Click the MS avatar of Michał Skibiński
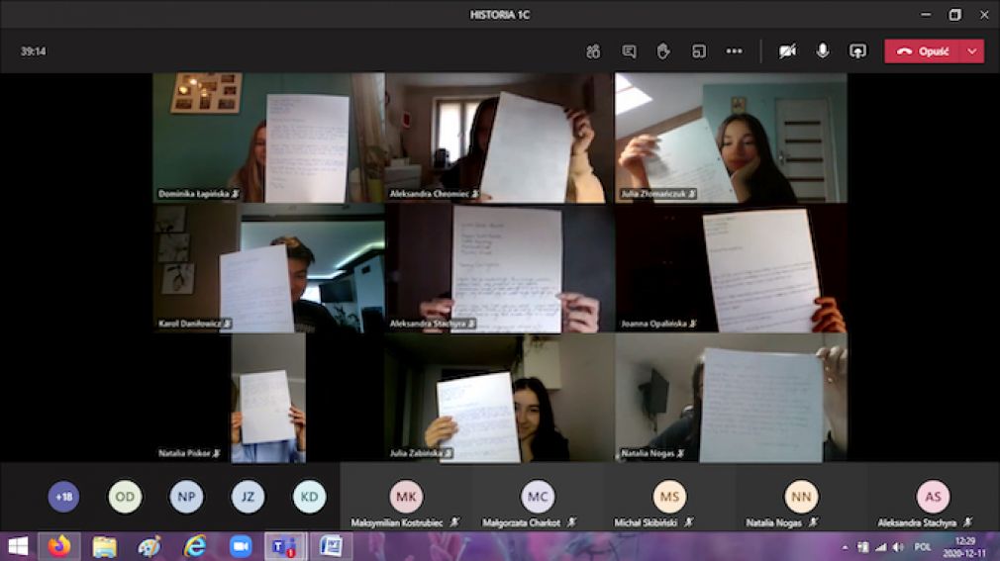Screen dimensions: 1000x561 [669, 496]
